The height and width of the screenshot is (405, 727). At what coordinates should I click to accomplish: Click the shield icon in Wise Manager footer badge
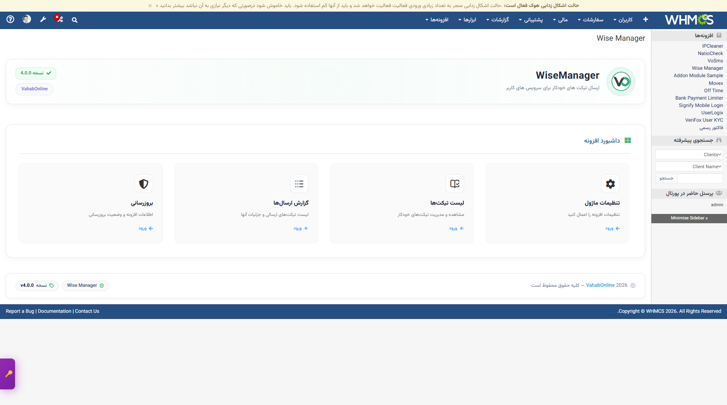click(102, 286)
